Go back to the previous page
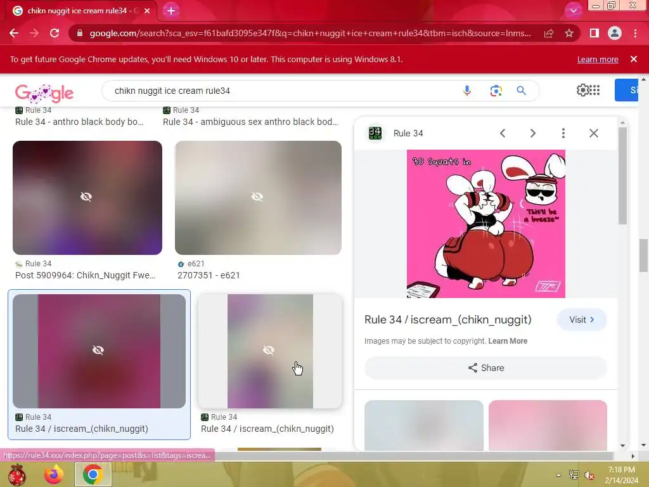 14,33
